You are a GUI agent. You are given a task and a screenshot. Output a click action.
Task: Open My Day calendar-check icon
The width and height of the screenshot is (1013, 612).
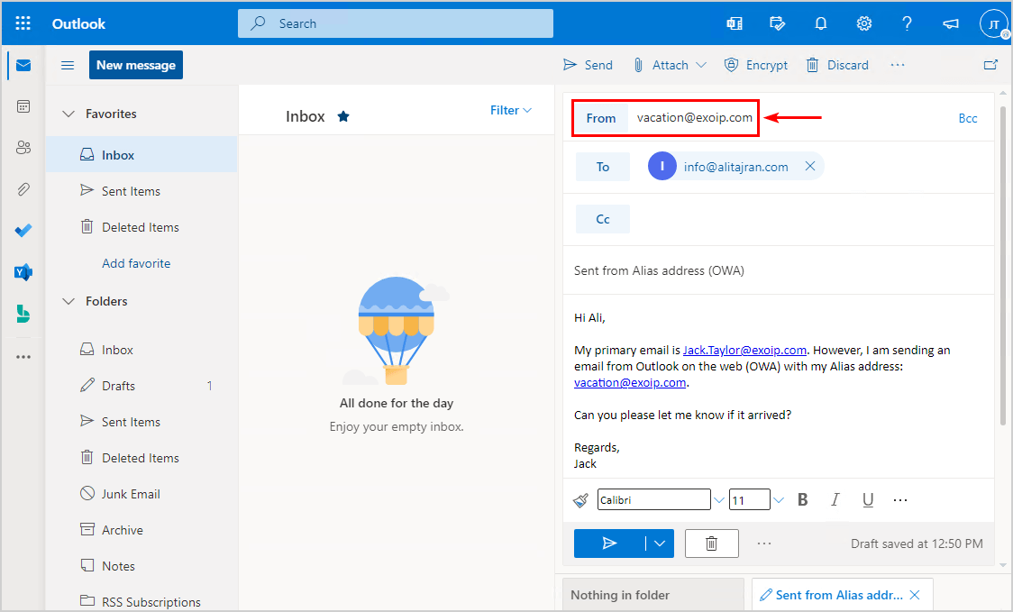[x=778, y=24]
